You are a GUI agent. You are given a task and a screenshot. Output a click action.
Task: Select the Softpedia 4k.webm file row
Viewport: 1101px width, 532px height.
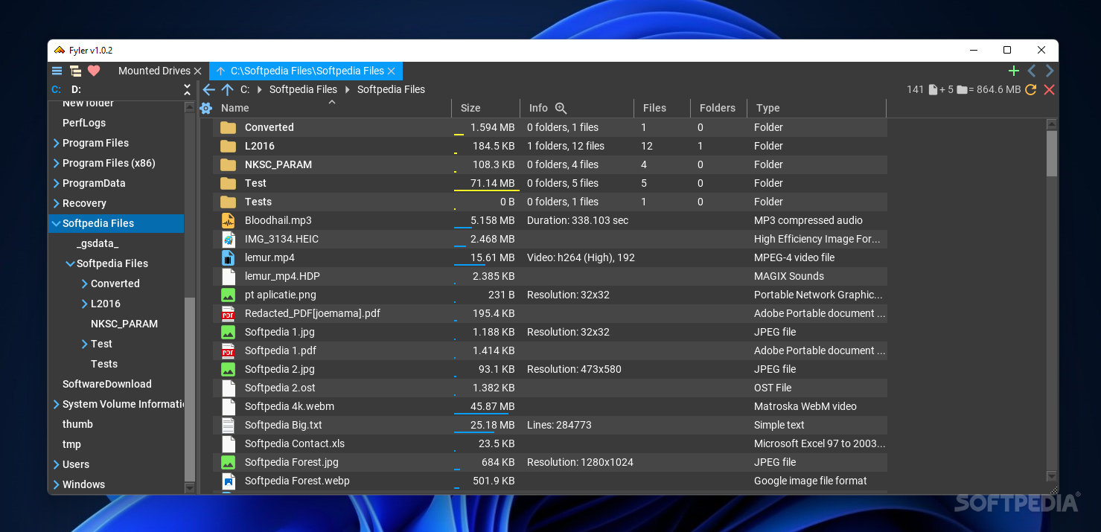coord(550,406)
